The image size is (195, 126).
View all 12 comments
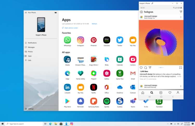148,79
